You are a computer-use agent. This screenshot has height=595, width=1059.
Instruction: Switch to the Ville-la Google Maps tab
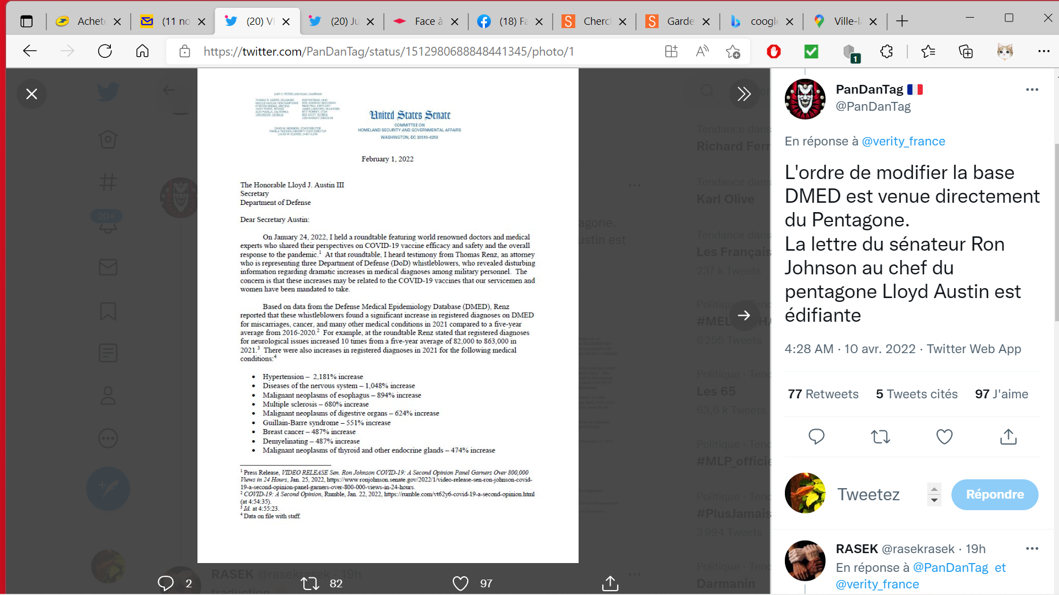pos(846,21)
